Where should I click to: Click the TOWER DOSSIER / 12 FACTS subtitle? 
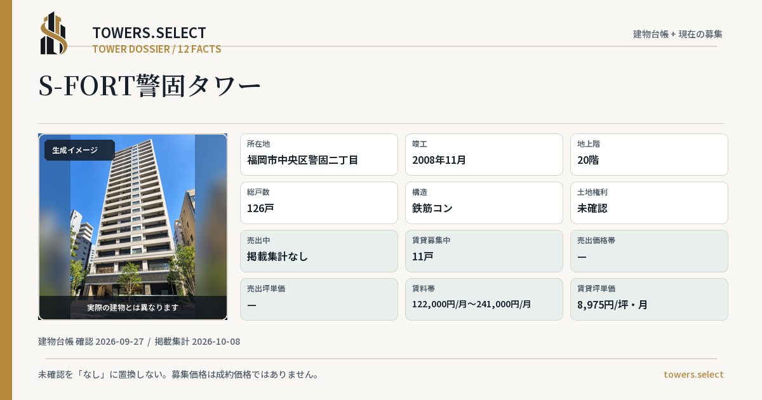tap(157, 49)
